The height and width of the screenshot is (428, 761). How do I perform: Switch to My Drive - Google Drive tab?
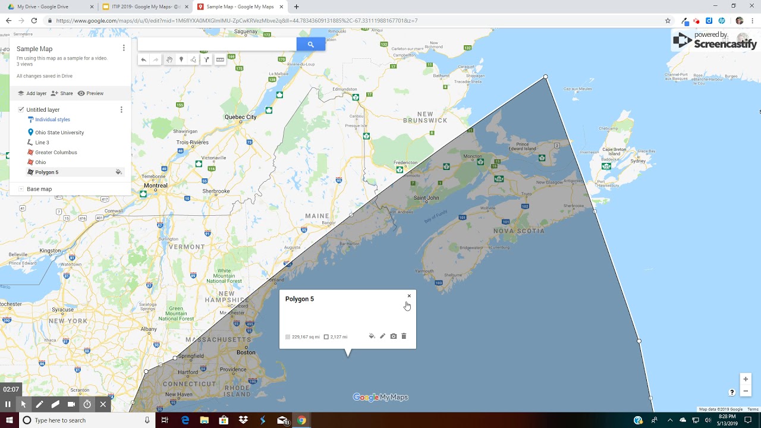pyautogui.click(x=49, y=7)
